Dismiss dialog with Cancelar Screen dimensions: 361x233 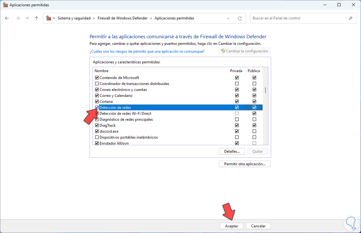tap(258, 226)
